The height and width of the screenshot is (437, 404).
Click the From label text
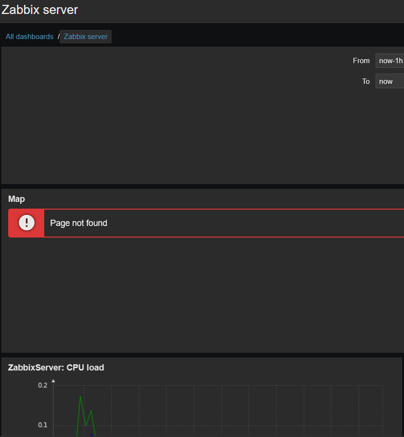[361, 61]
